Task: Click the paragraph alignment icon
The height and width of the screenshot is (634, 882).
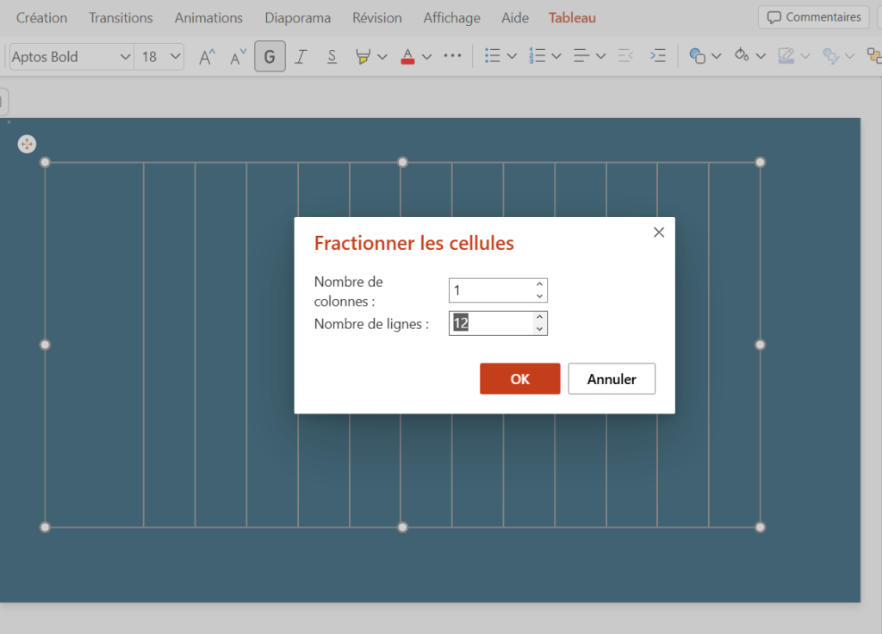Action: click(x=581, y=56)
